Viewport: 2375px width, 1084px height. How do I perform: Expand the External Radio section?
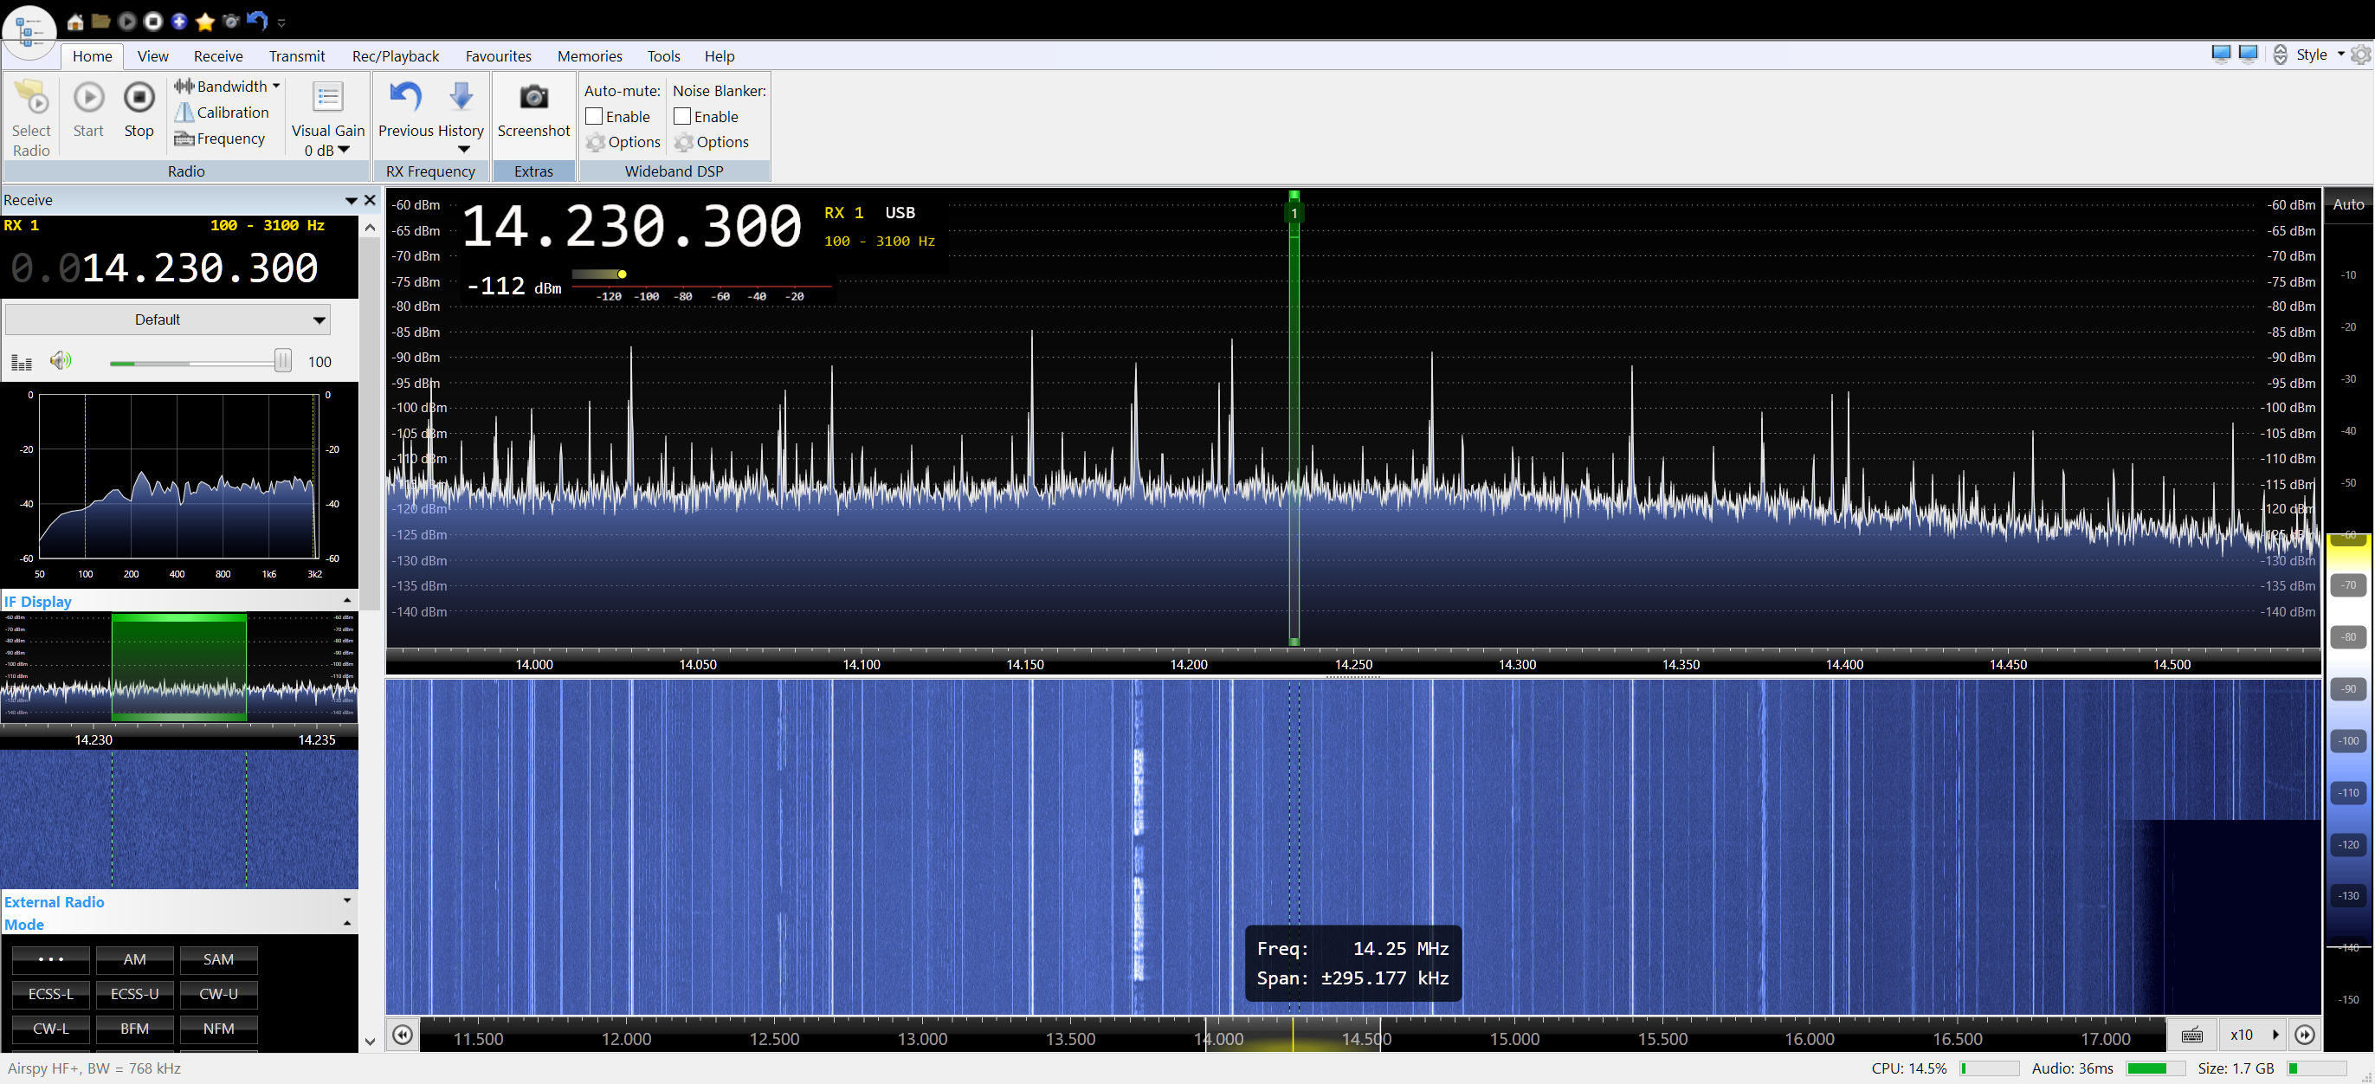click(x=346, y=900)
